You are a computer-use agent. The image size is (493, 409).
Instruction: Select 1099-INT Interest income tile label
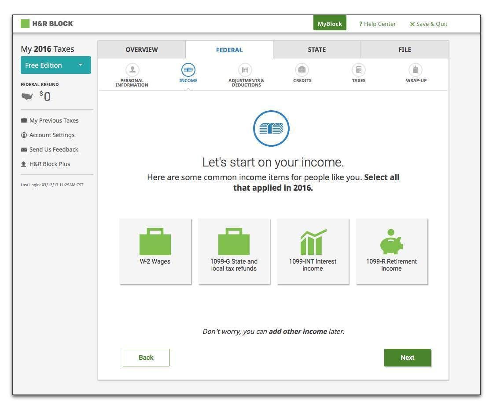(313, 265)
